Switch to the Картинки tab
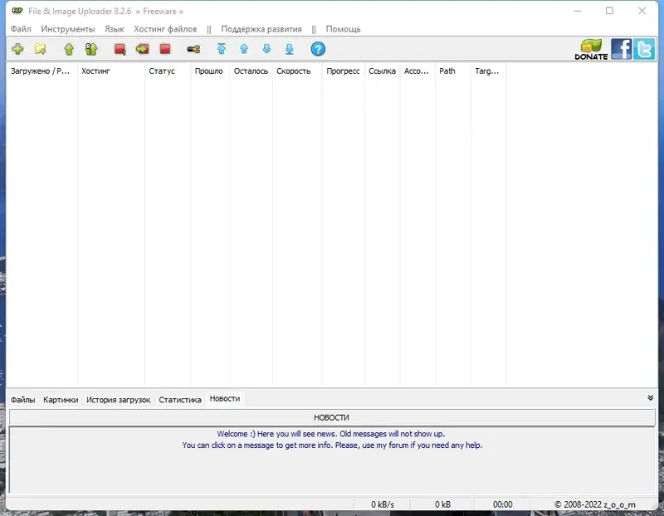 tap(61, 400)
